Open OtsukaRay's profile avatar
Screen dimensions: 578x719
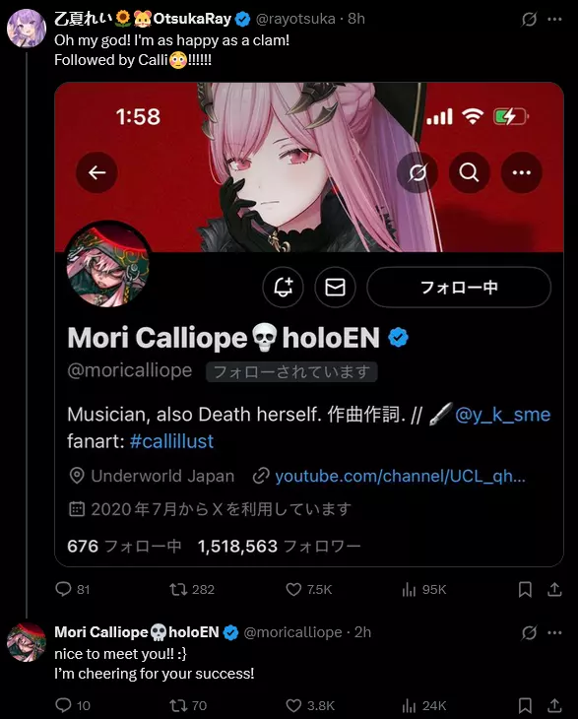pyautogui.click(x=27, y=29)
